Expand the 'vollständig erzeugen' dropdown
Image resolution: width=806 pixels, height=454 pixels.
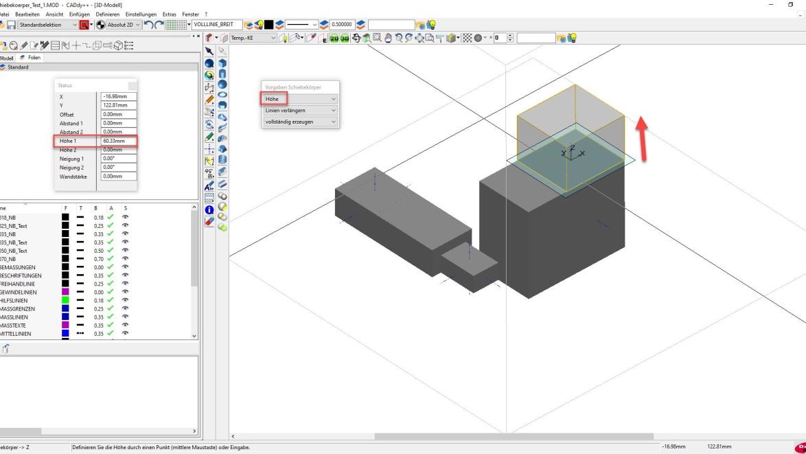pyautogui.click(x=300, y=122)
